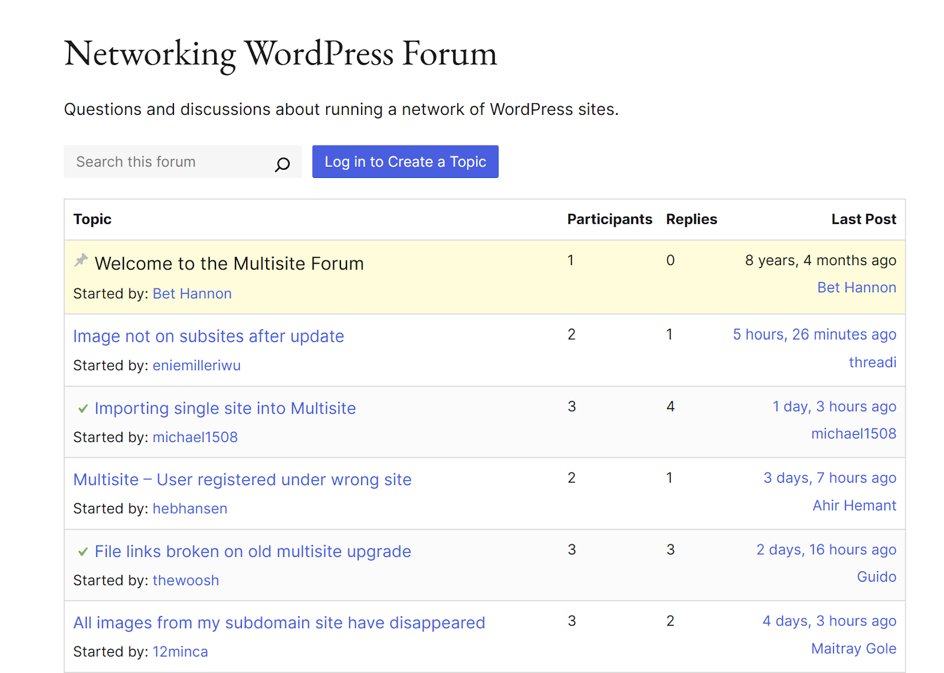Open the File links broken on old multisite topic
Viewport: 944px width, 673px height.
253,552
